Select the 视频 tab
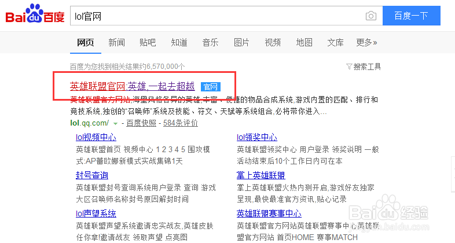455x243 pixels. (273, 43)
